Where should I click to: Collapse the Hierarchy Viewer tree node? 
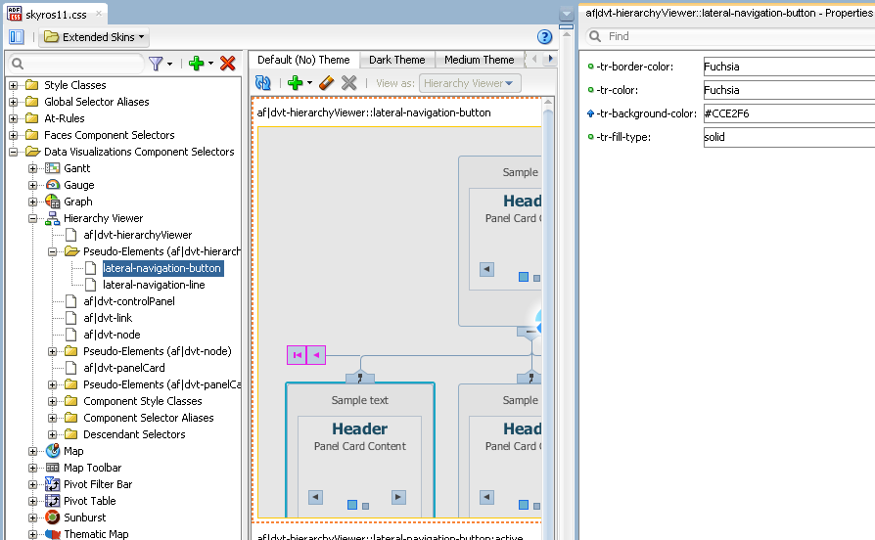coord(33,218)
